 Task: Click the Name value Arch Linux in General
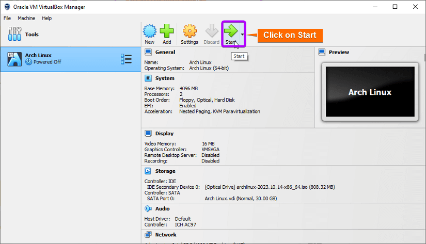tap(200, 62)
